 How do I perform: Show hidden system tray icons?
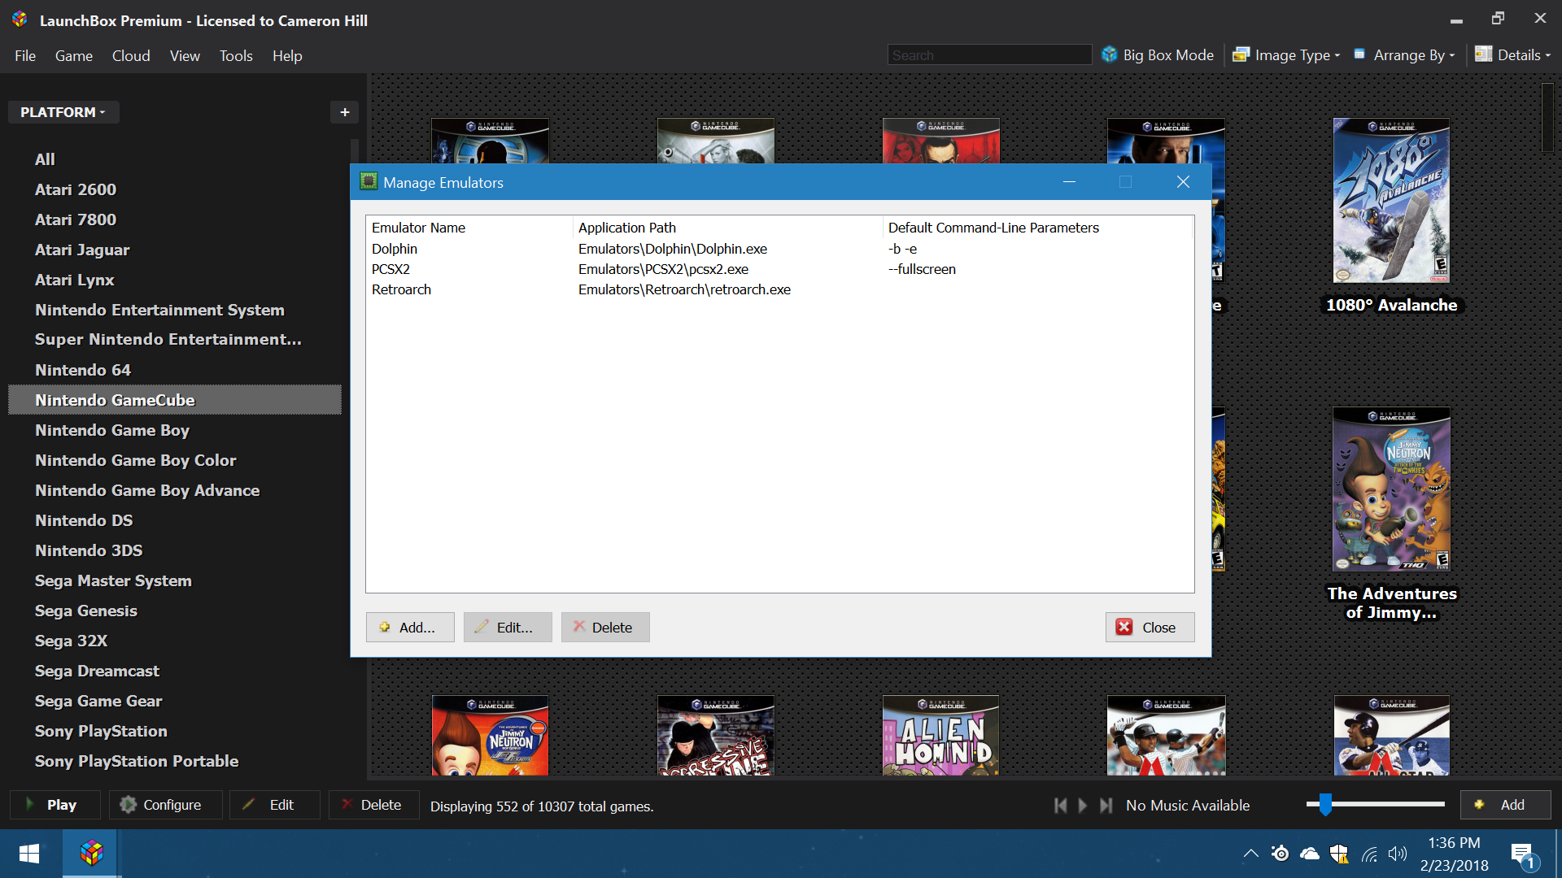[x=1251, y=854]
